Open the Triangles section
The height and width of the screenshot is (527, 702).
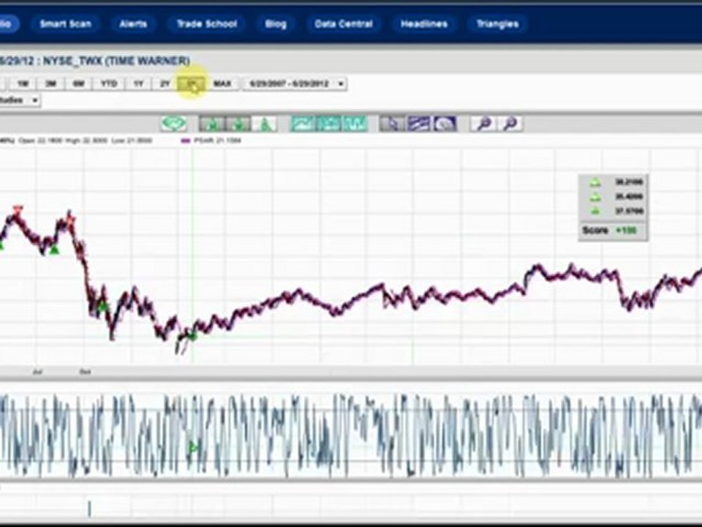pos(497,23)
